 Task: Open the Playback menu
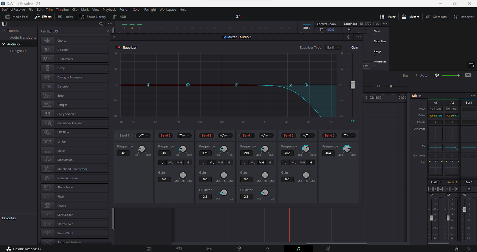pos(109,10)
